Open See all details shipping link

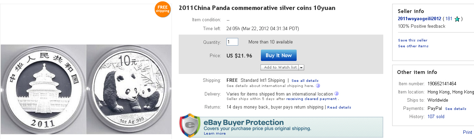pos(305,81)
